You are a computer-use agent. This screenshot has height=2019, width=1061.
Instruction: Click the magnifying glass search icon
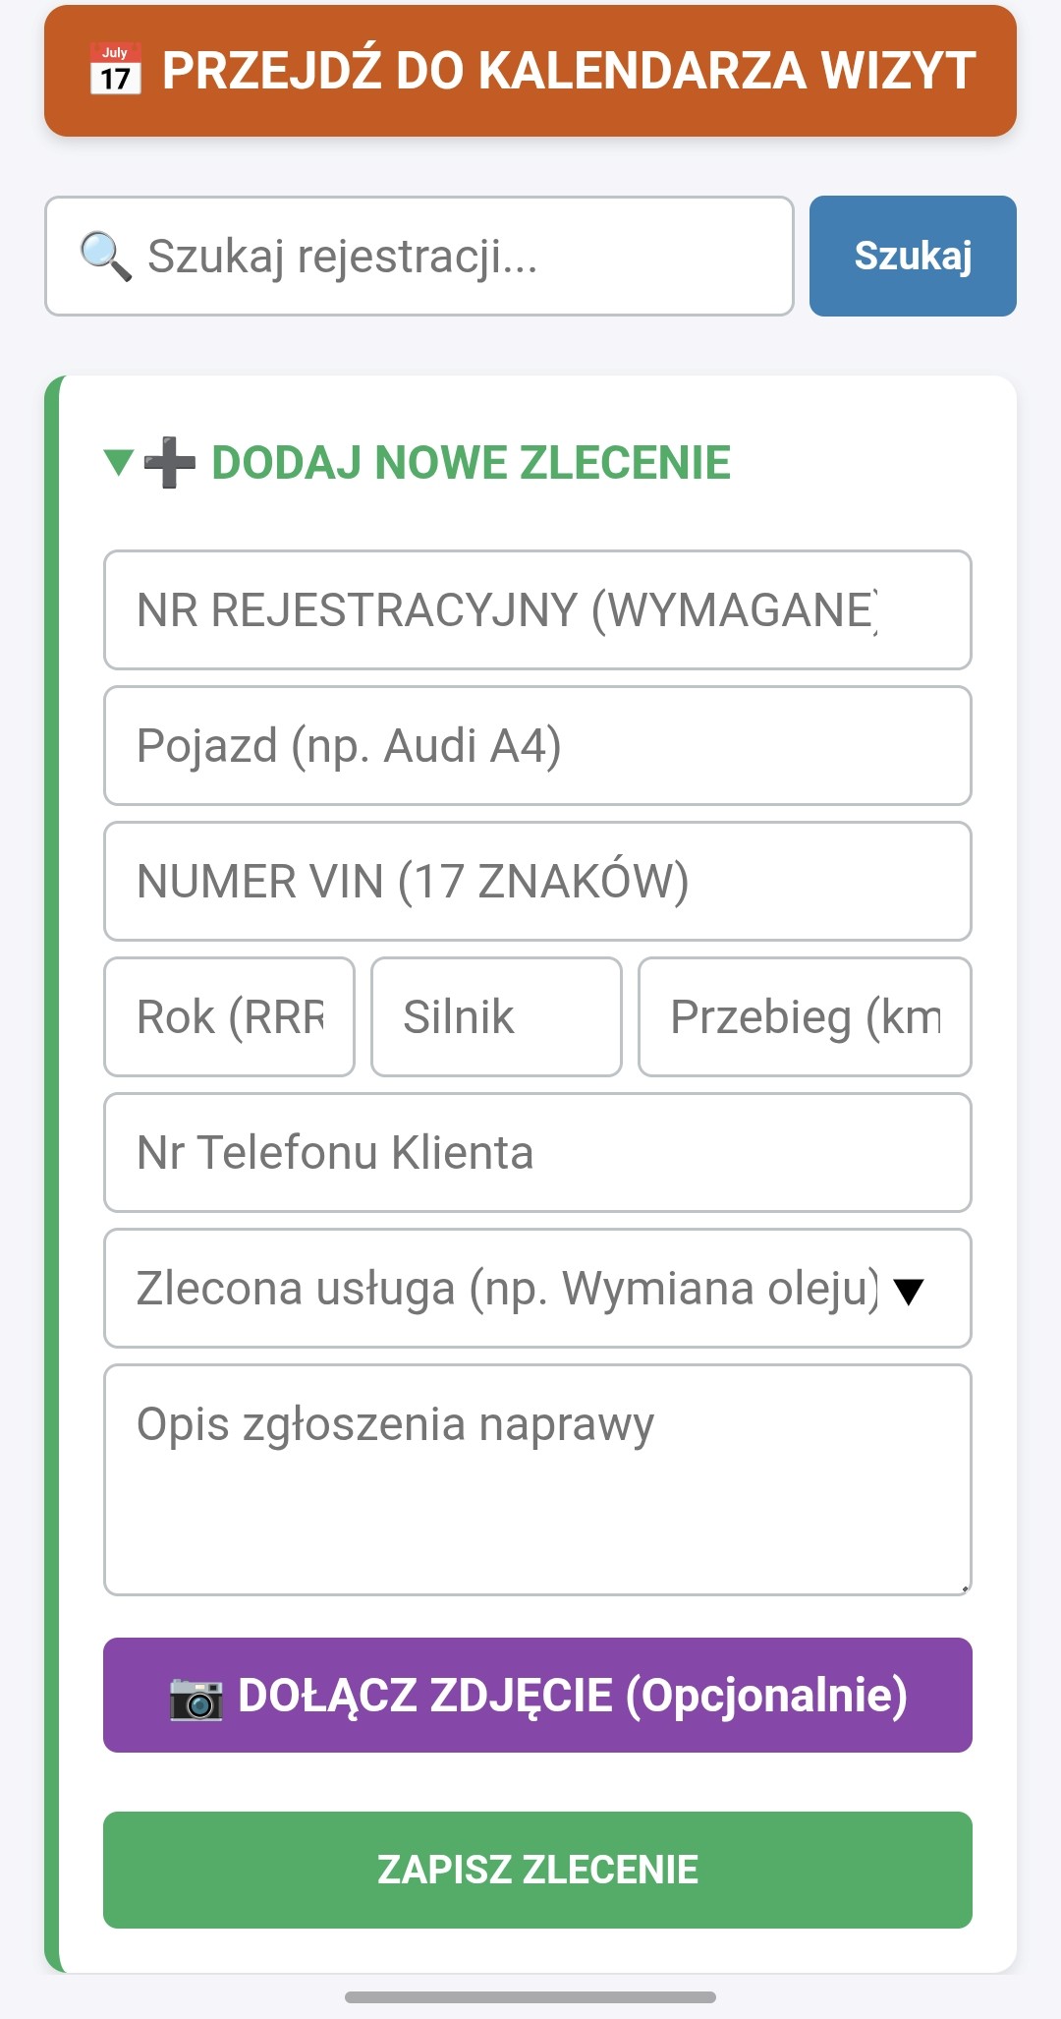pos(105,257)
